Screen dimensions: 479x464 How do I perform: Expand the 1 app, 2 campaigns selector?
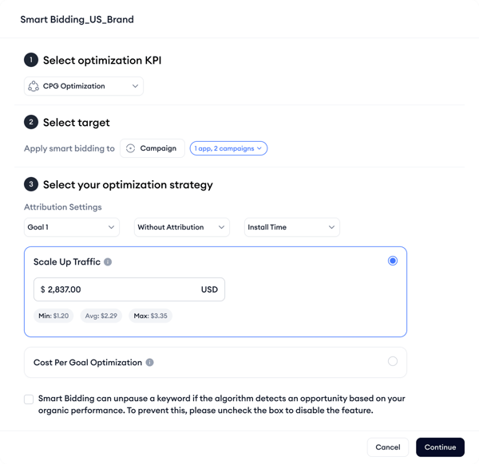click(228, 148)
